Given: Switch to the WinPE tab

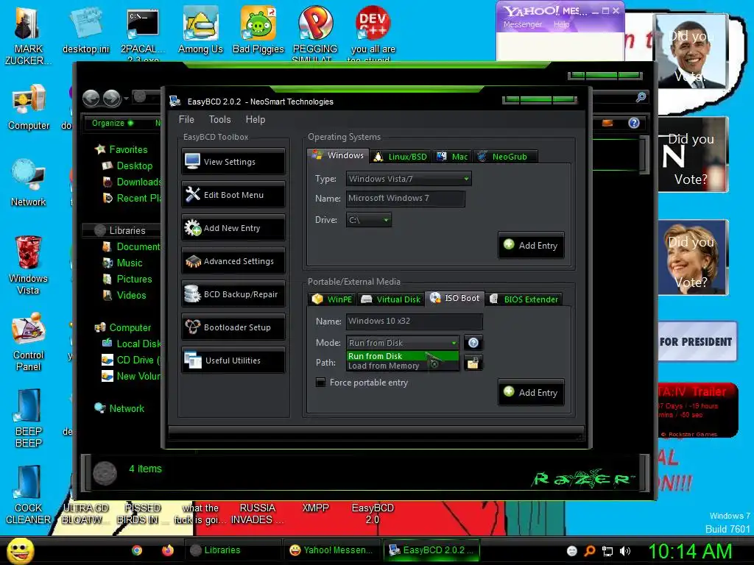Looking at the screenshot, I should (332, 299).
